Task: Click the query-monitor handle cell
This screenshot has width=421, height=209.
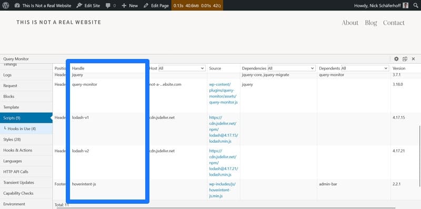Action: tap(85, 84)
